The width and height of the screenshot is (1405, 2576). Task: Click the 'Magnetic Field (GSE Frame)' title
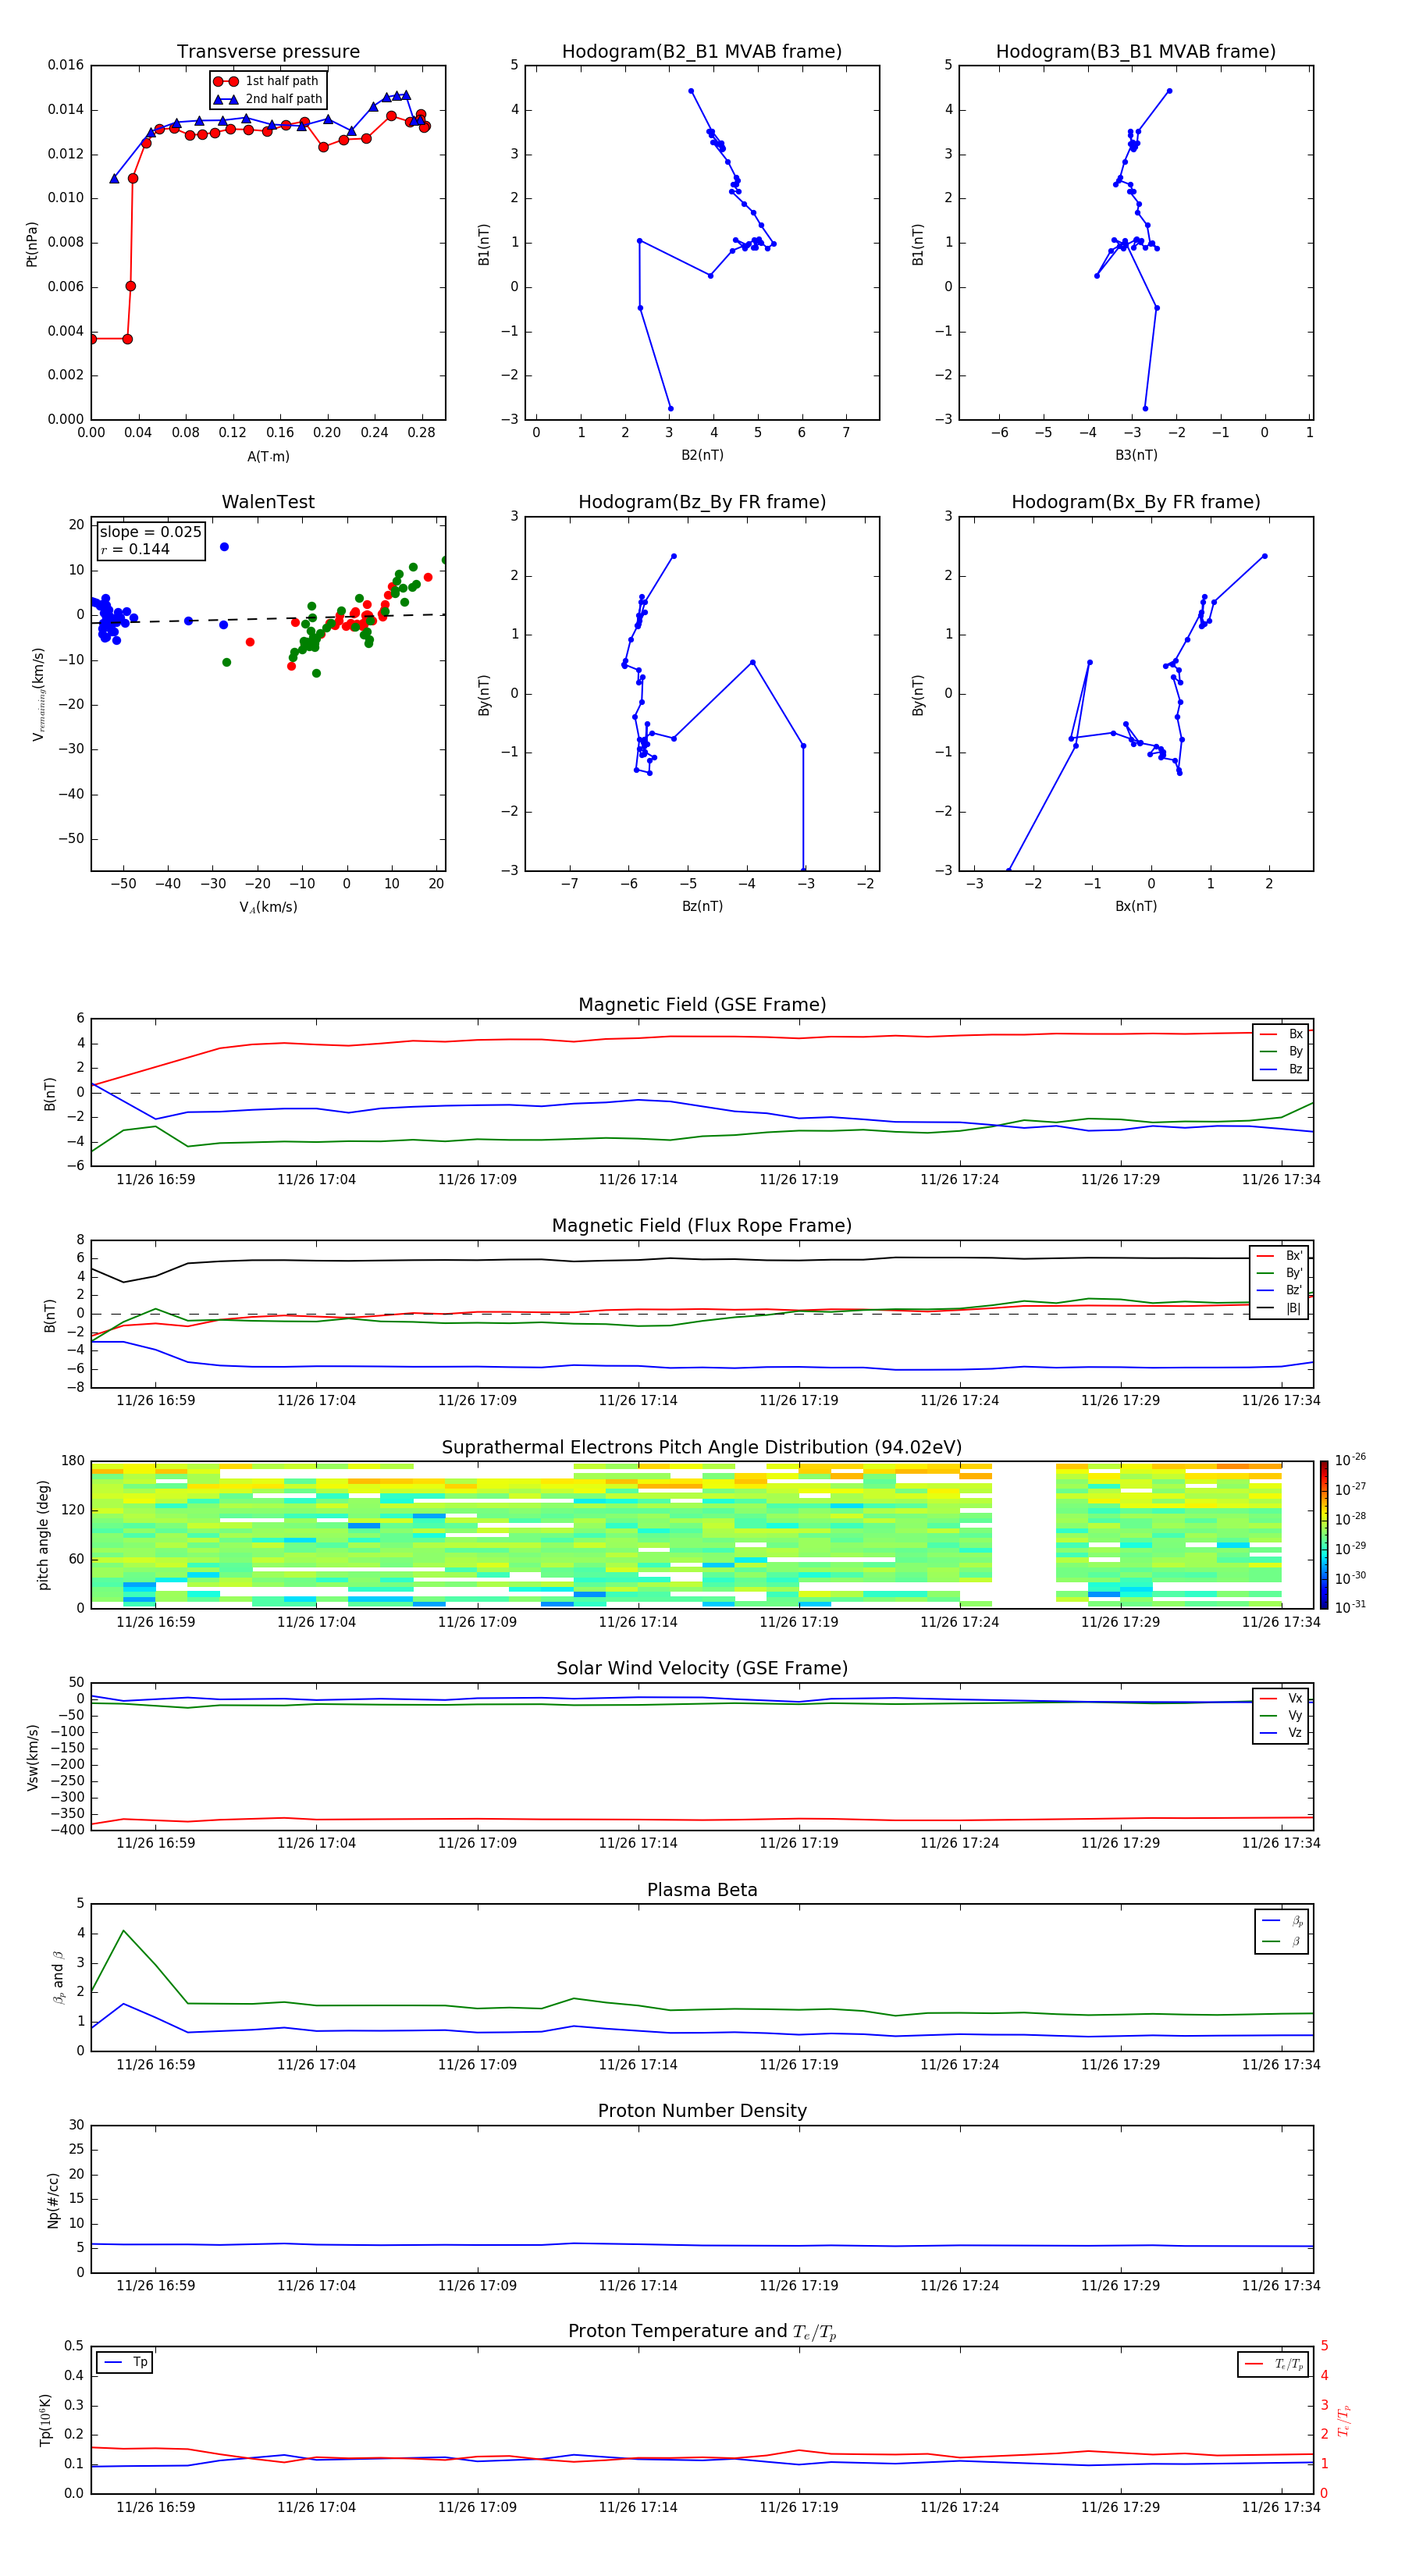click(x=702, y=1005)
